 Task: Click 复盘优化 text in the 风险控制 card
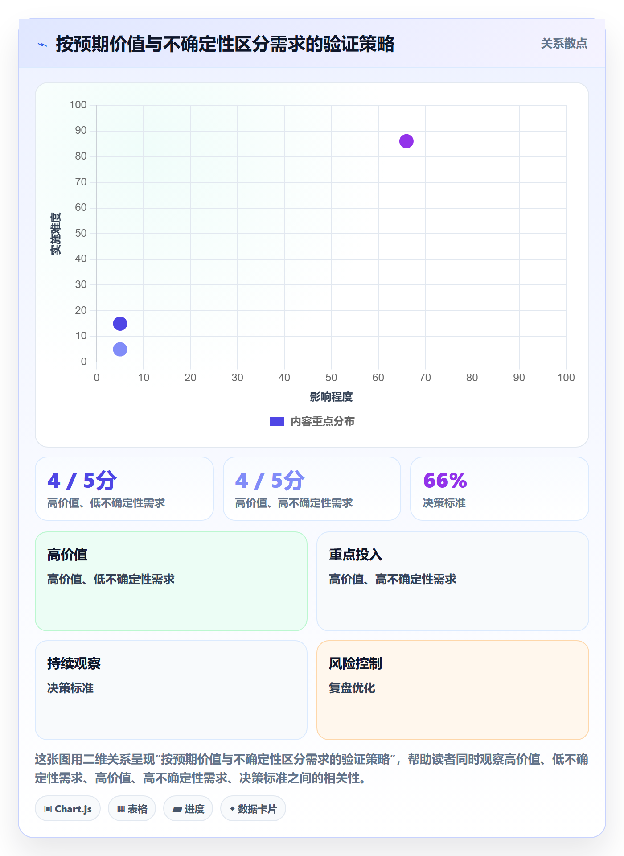click(x=352, y=688)
